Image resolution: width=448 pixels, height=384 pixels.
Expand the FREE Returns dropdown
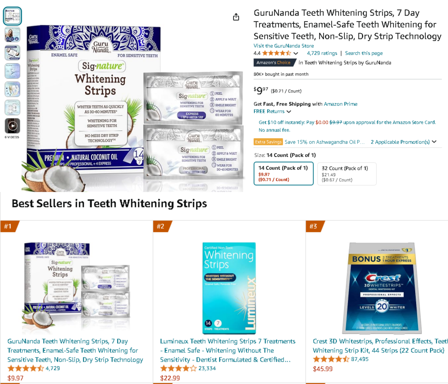289,111
